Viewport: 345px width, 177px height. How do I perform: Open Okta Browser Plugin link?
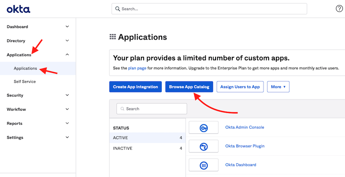tap(245, 146)
